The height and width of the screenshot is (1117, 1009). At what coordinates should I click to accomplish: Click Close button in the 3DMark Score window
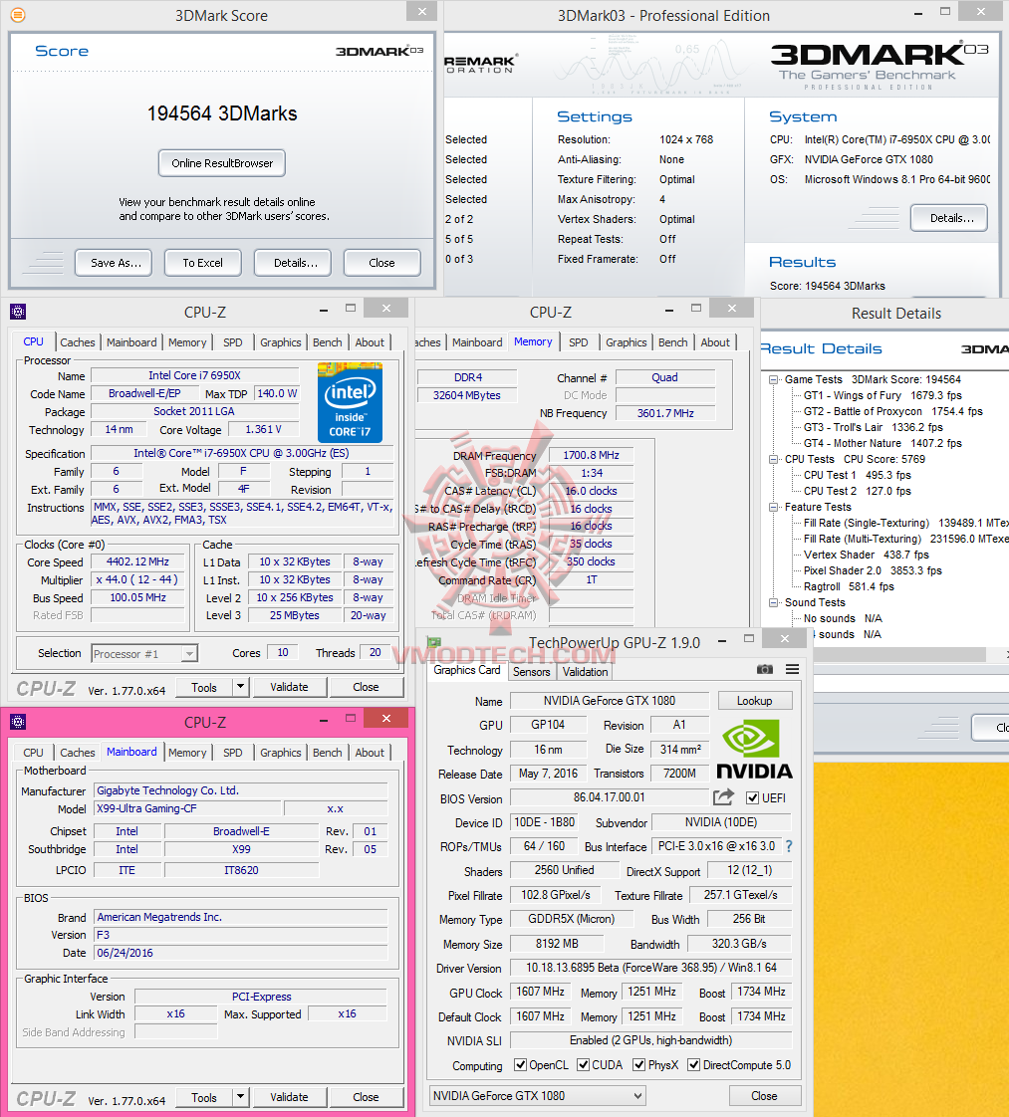(381, 263)
